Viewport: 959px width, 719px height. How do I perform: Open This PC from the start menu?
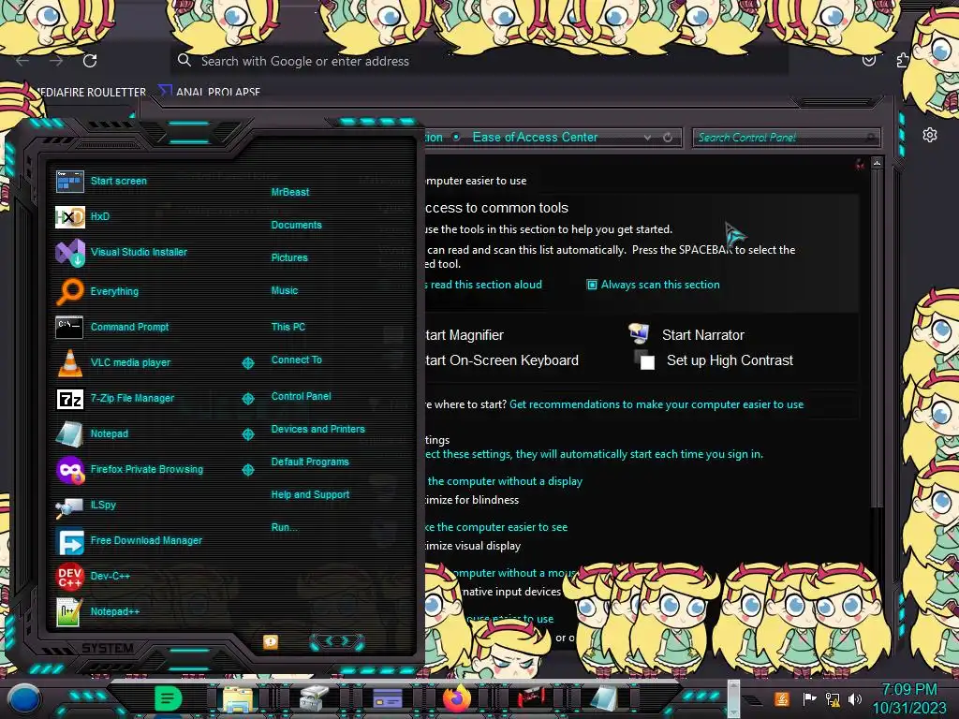288,327
